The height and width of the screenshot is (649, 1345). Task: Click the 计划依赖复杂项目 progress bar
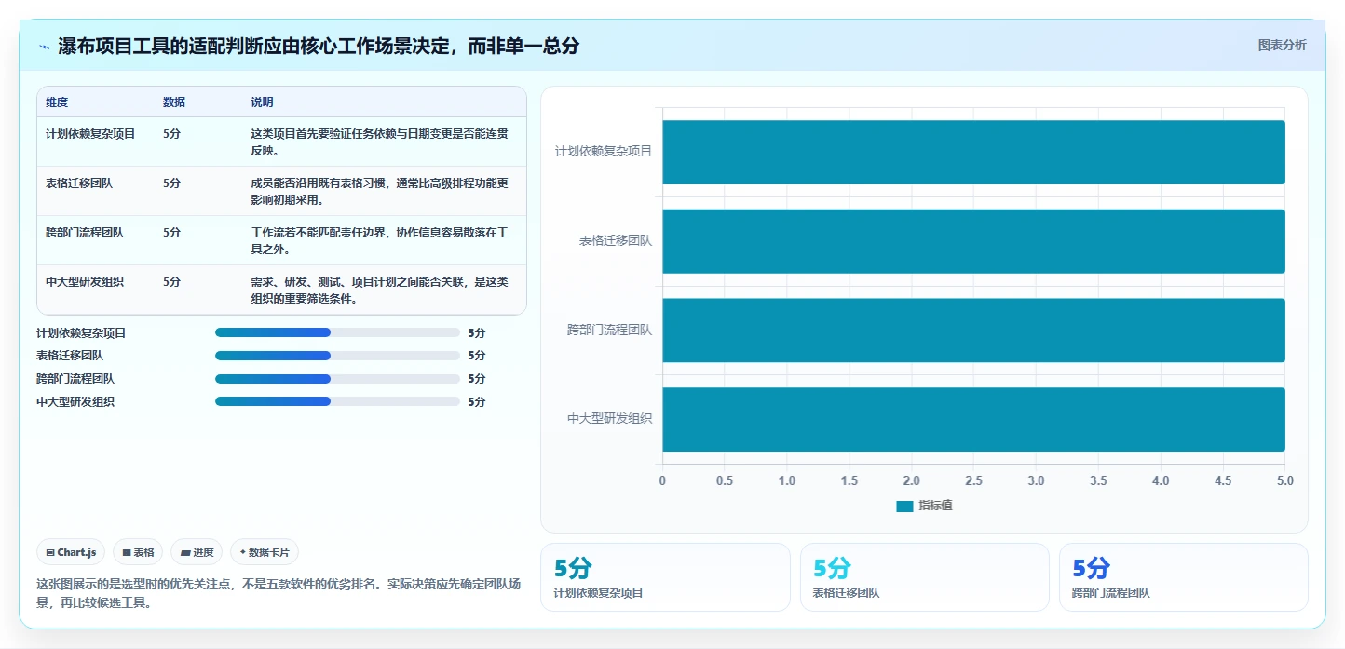(x=337, y=332)
